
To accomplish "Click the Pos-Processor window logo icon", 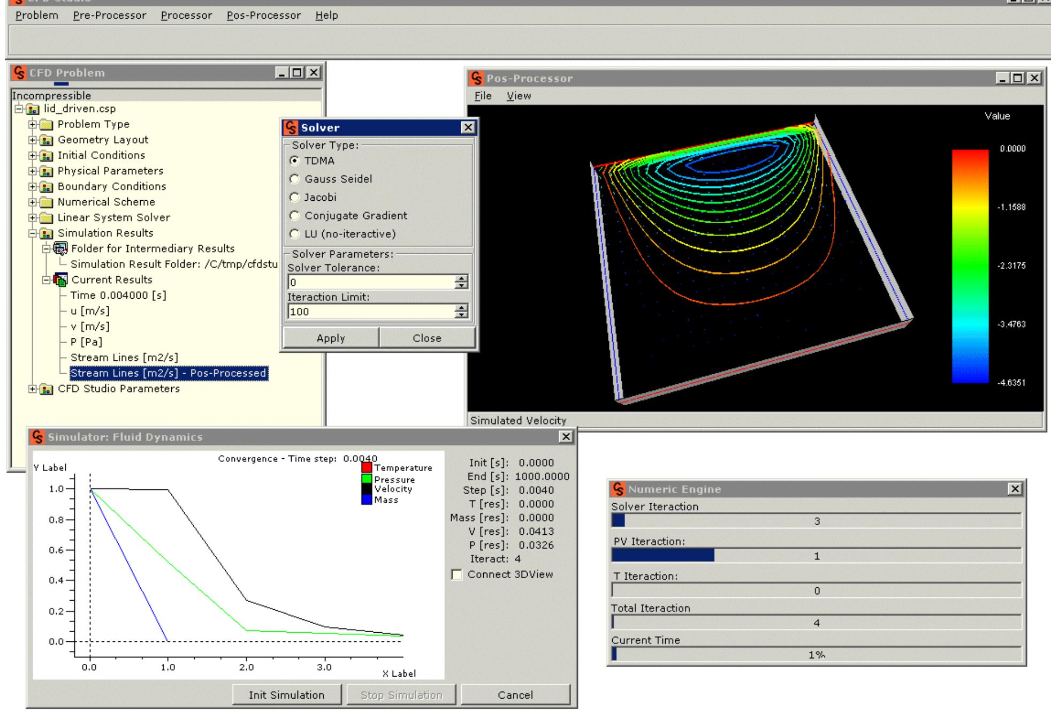I will pyautogui.click(x=476, y=79).
